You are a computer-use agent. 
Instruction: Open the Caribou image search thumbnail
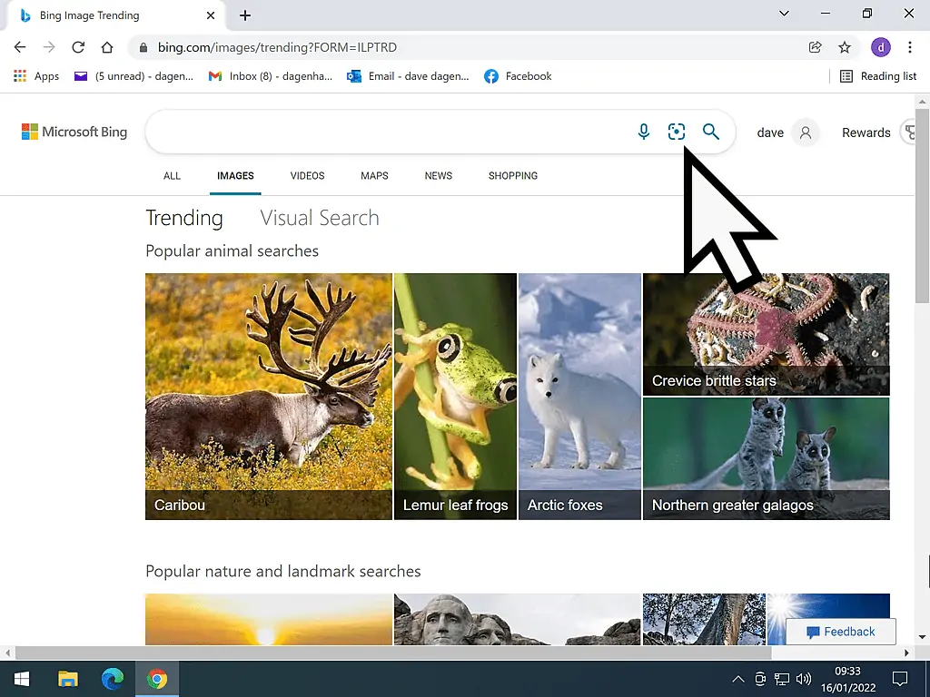(x=268, y=397)
